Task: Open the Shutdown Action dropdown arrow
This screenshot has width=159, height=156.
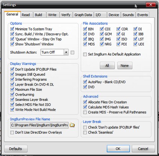Action: coord(66,52)
